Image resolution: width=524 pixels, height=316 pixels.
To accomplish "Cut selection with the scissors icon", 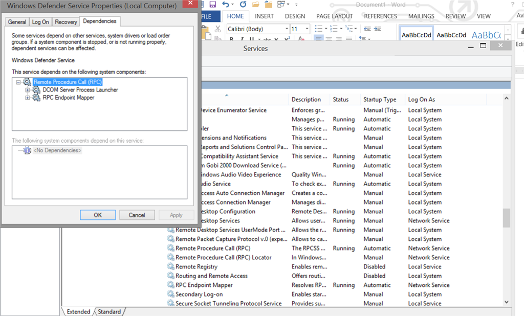I will click(218, 29).
